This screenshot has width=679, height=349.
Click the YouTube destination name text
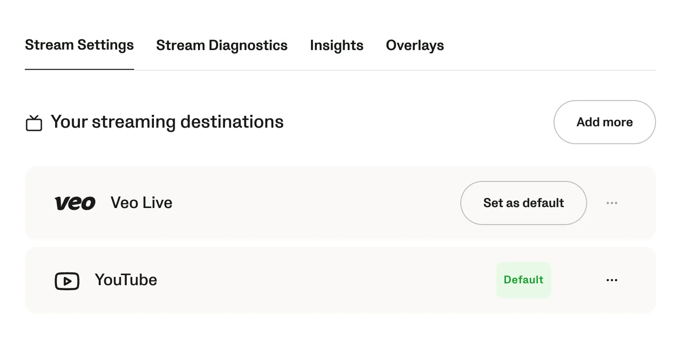126,280
